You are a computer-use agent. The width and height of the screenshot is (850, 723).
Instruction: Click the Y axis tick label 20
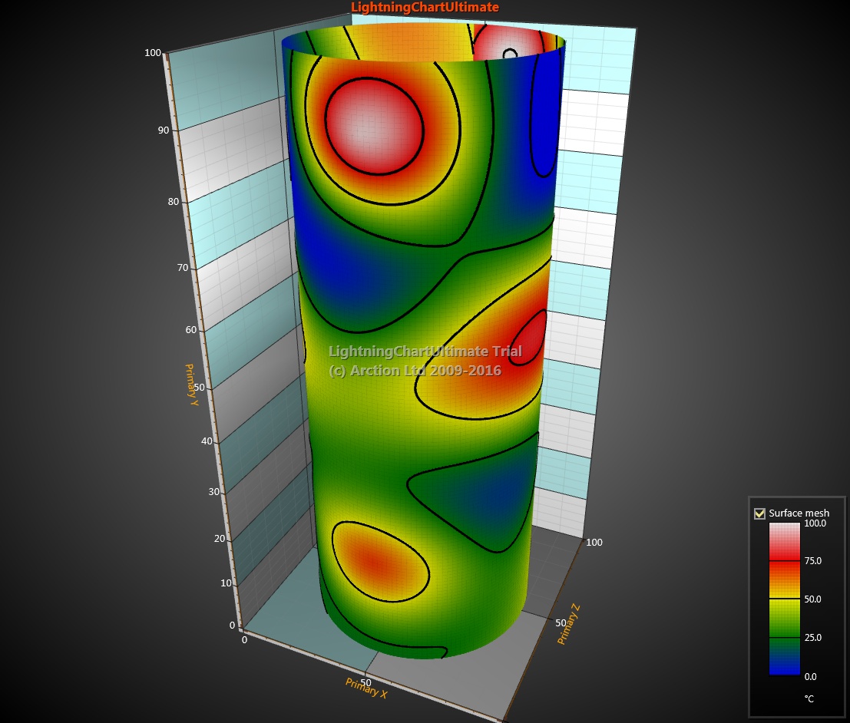tap(220, 539)
